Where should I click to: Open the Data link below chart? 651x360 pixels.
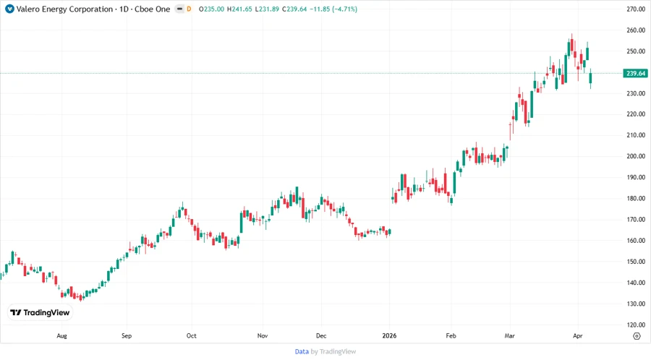click(x=302, y=351)
